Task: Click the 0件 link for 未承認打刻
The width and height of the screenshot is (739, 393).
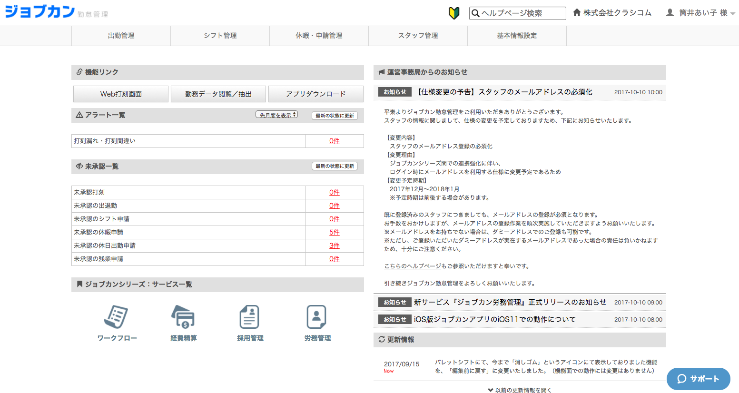Action: [335, 192]
